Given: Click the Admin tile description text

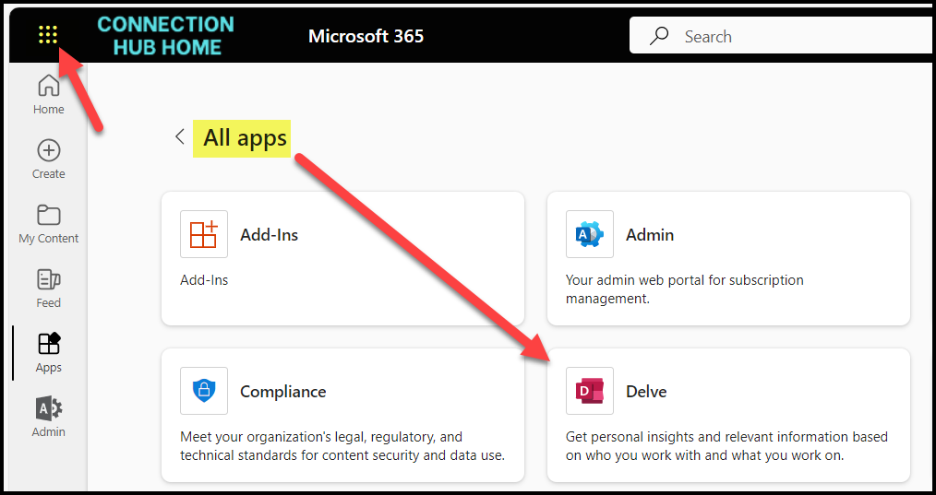Looking at the screenshot, I should 684,289.
